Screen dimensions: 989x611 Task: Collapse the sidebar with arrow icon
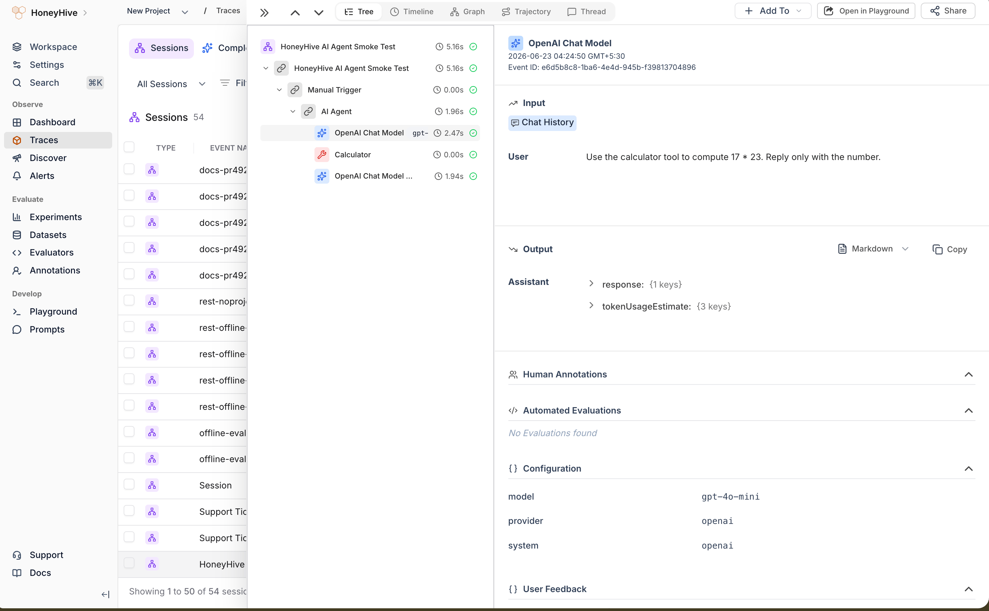[x=105, y=594]
